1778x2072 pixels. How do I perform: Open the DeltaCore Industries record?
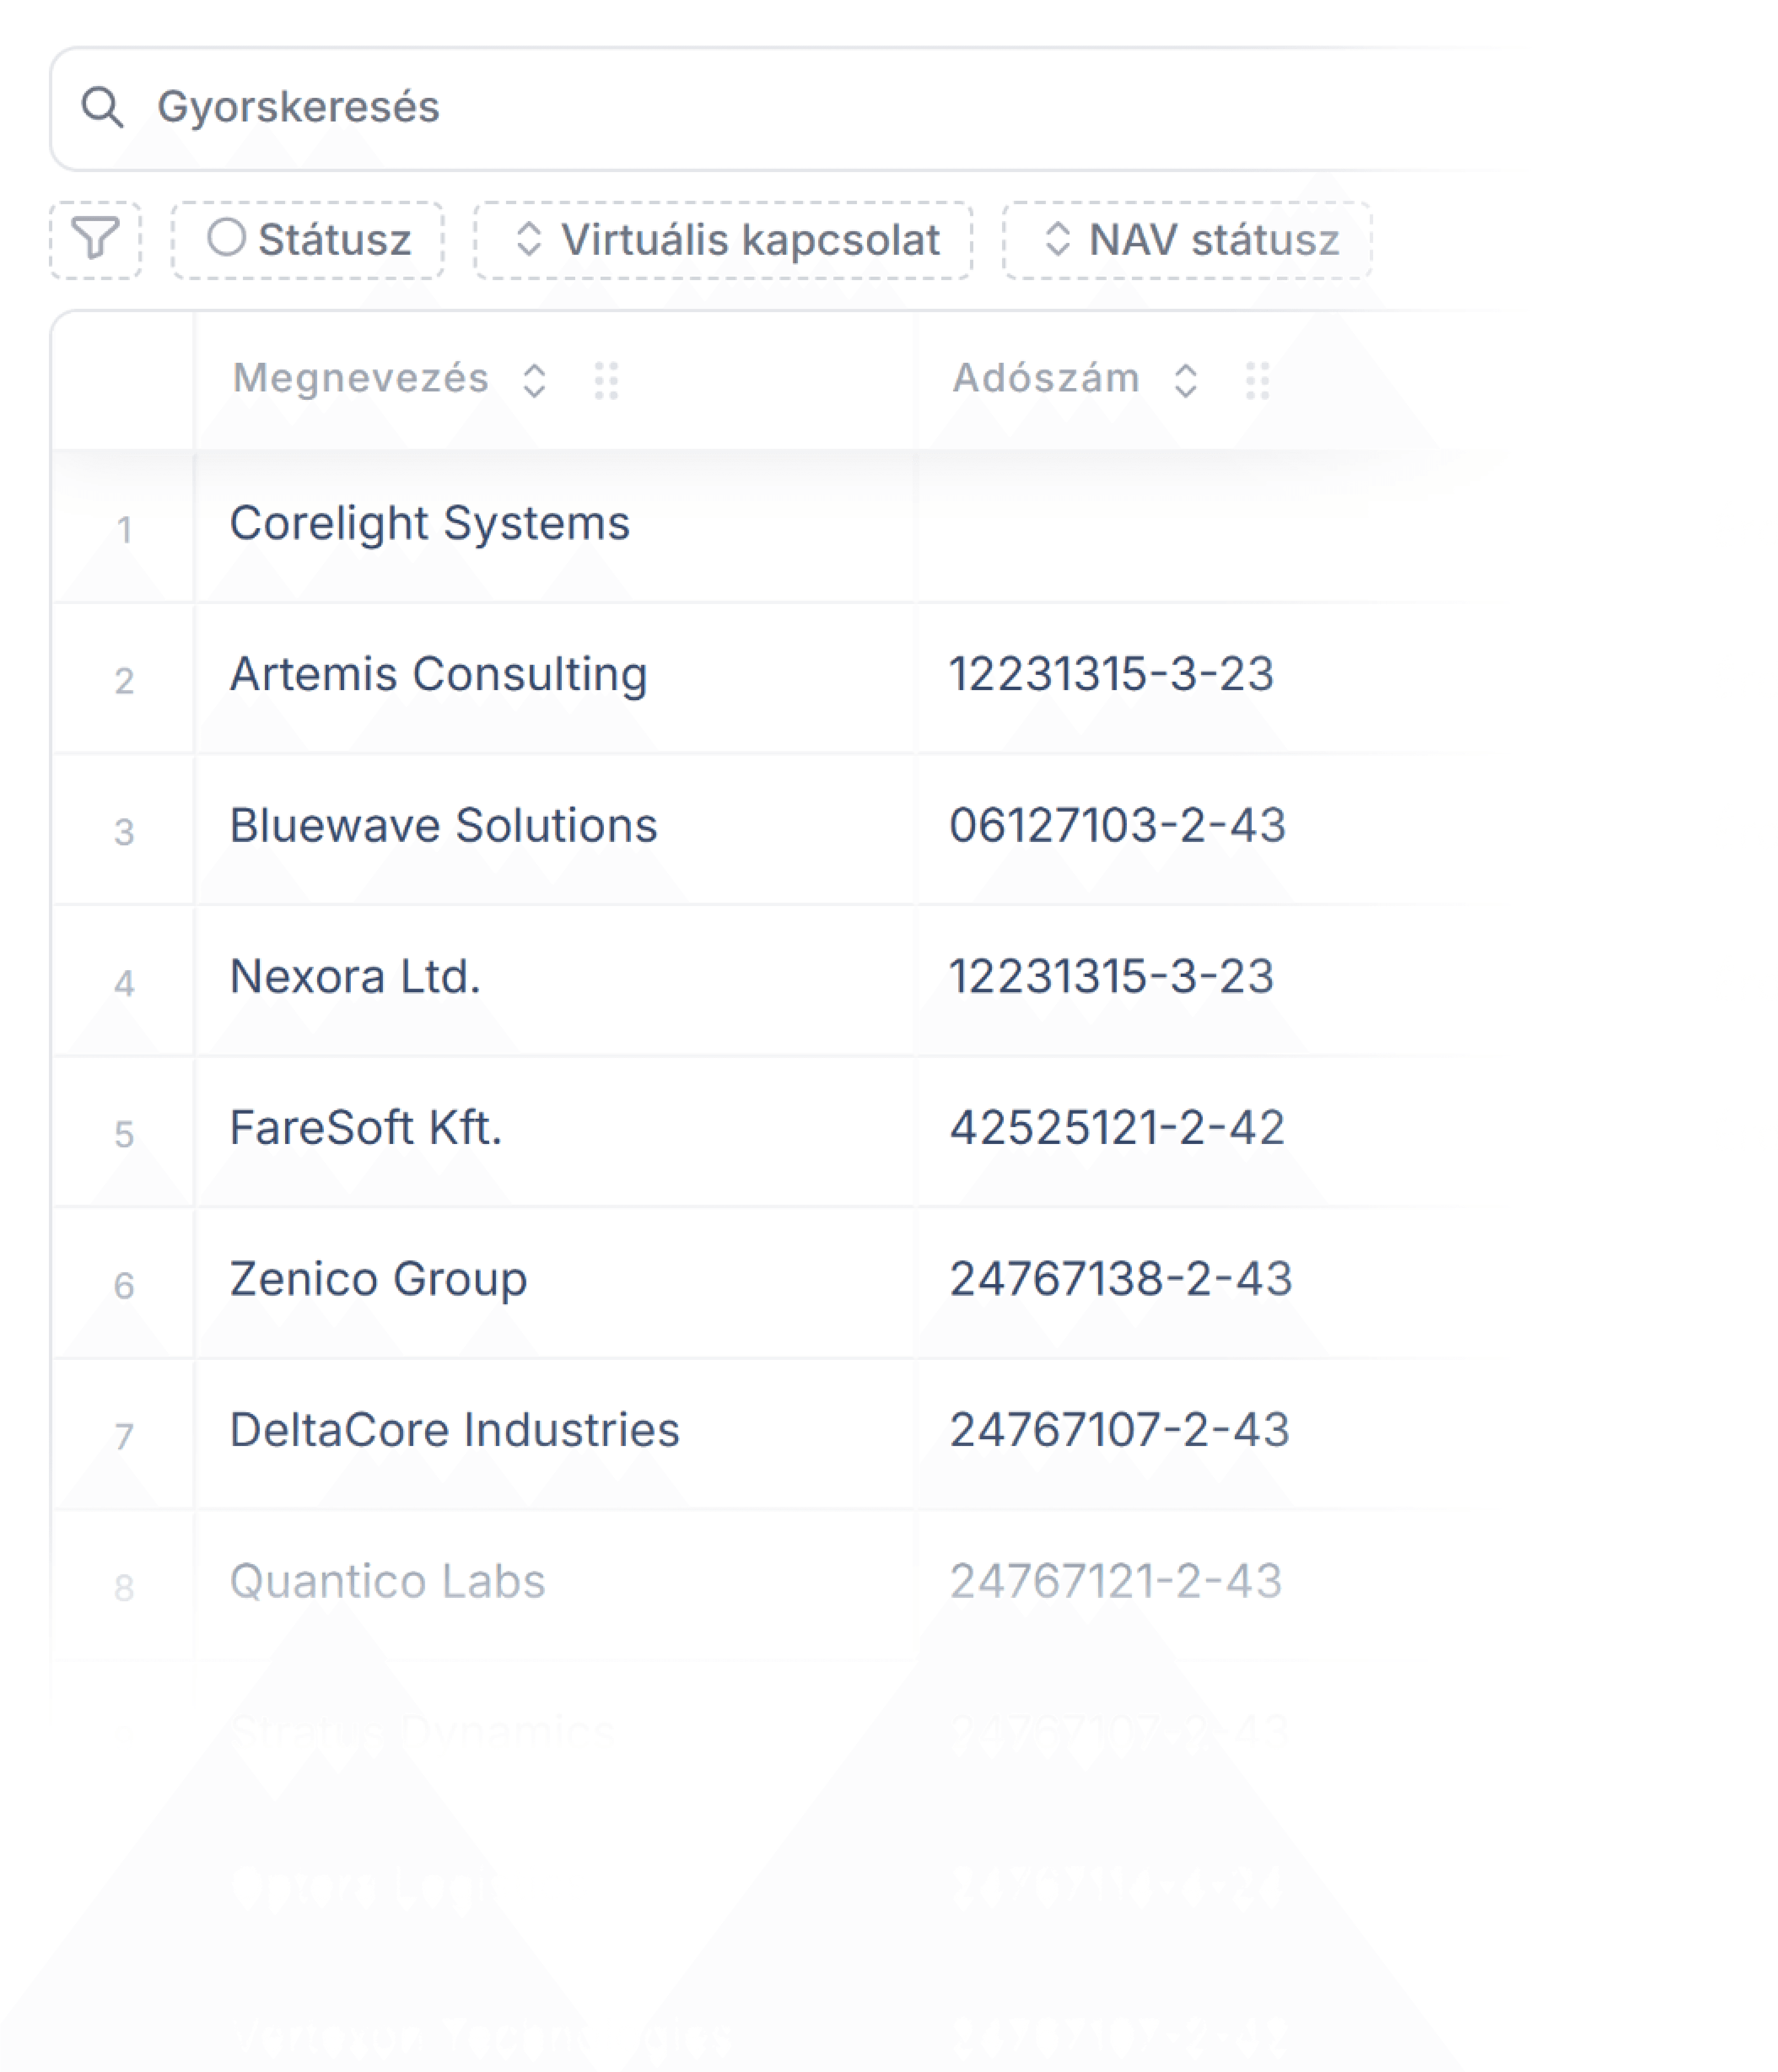454,1430
